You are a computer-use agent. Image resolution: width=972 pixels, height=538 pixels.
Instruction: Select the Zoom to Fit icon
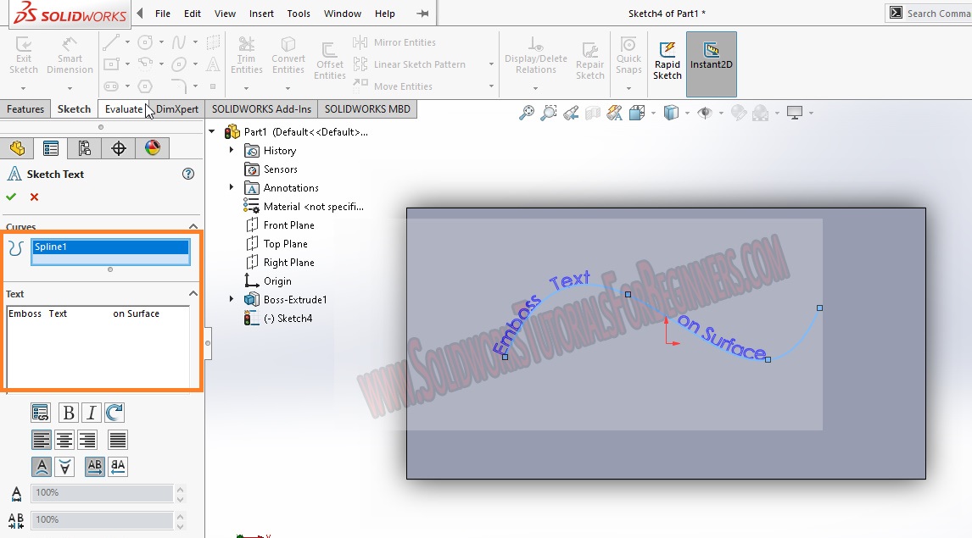point(528,112)
